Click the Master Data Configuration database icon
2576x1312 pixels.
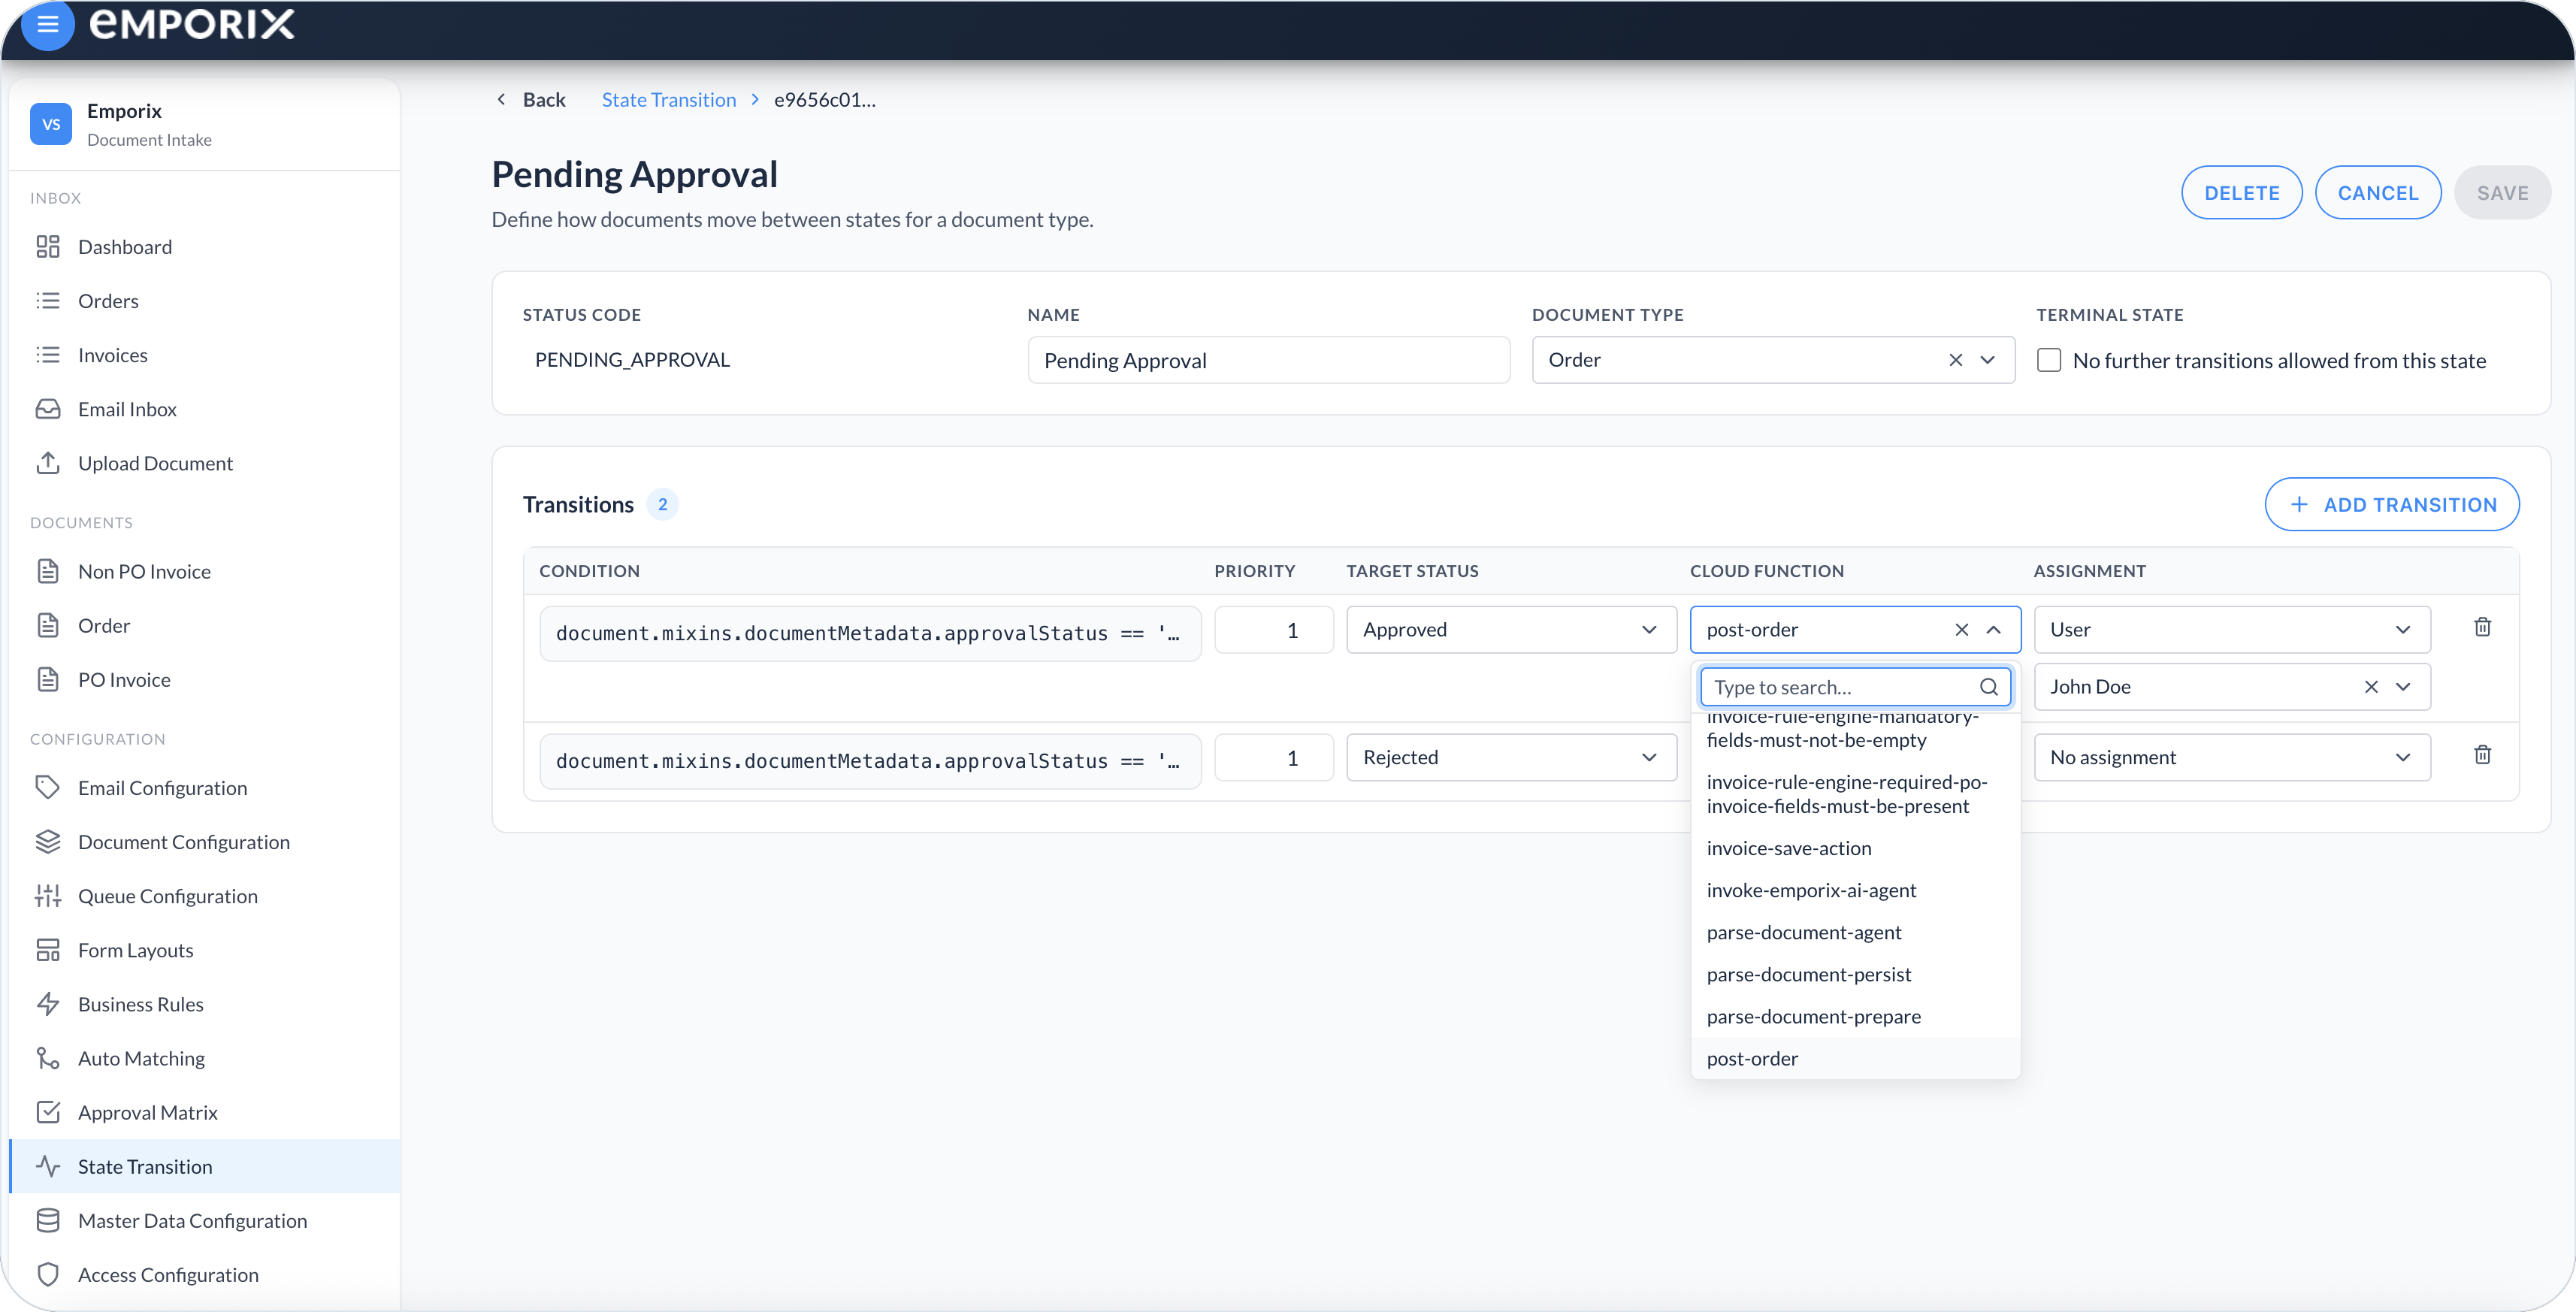pos(47,1220)
